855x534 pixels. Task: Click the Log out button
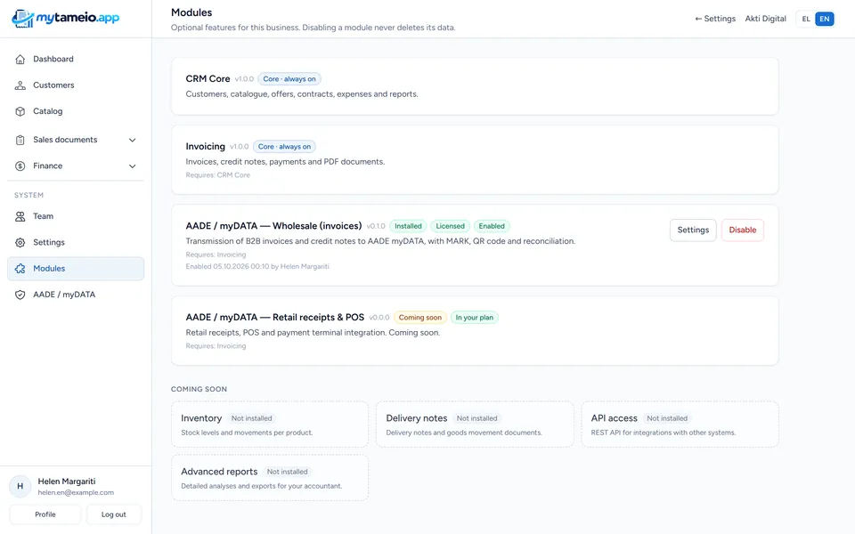point(113,514)
